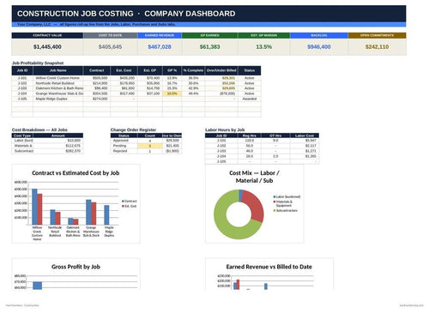
Task: Click the $242,110 open commitments value
Action: click(x=377, y=47)
